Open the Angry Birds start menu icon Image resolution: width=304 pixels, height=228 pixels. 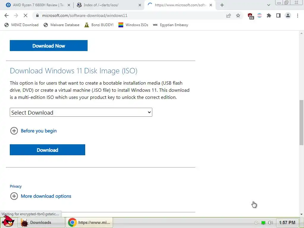(x=8, y=221)
